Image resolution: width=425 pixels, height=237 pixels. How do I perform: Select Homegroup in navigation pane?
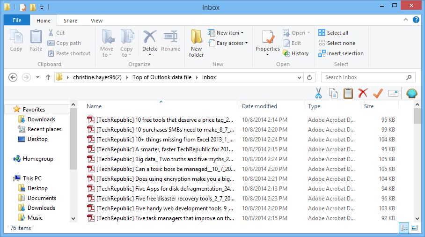(x=33, y=159)
